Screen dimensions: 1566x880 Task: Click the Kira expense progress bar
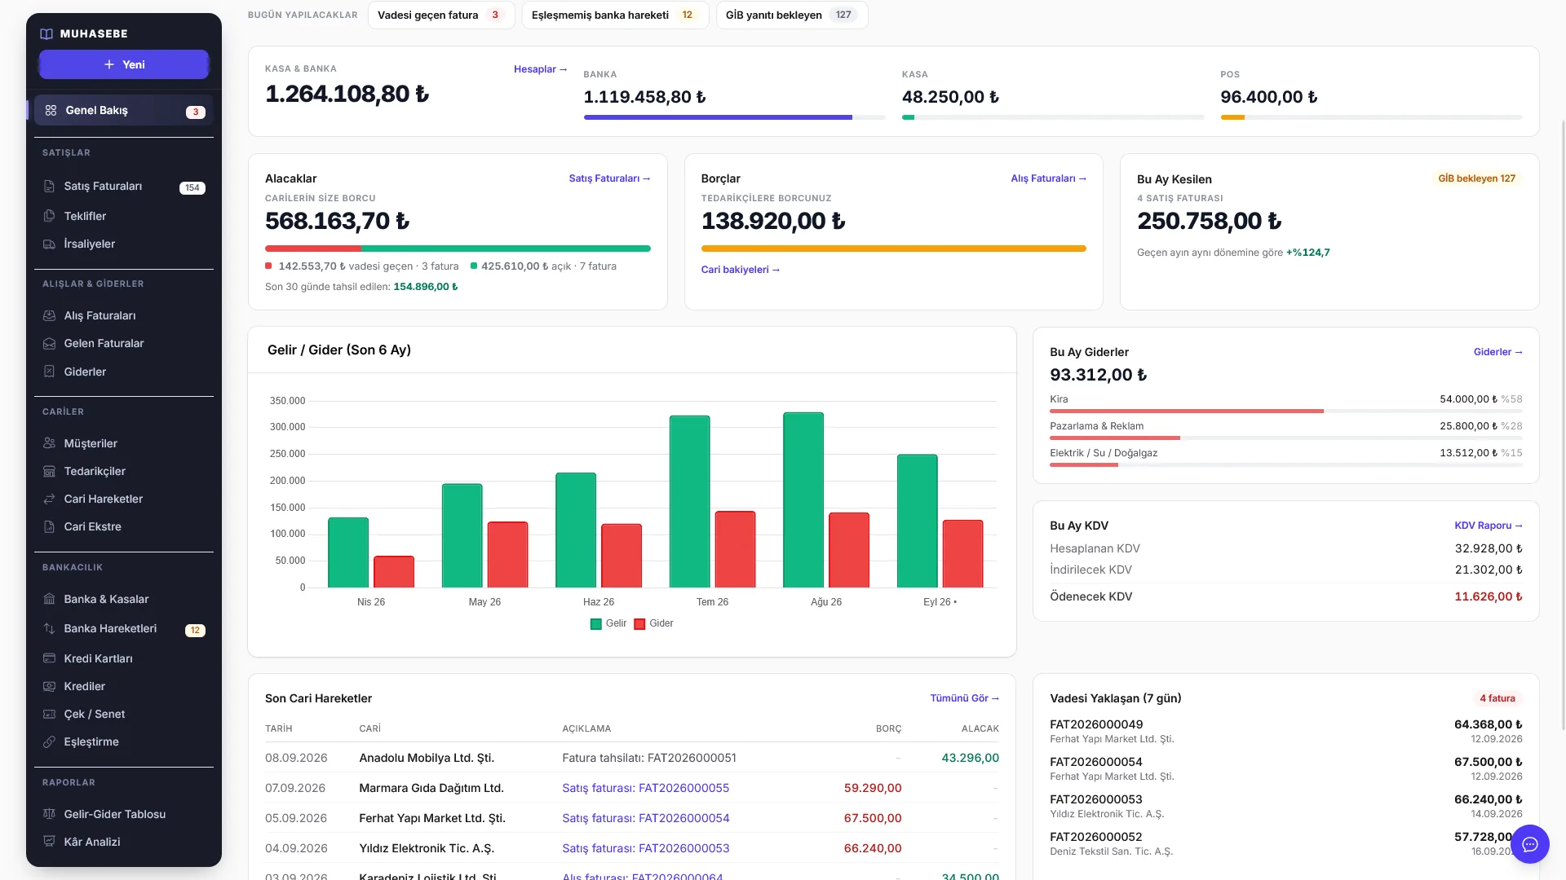(x=1286, y=411)
